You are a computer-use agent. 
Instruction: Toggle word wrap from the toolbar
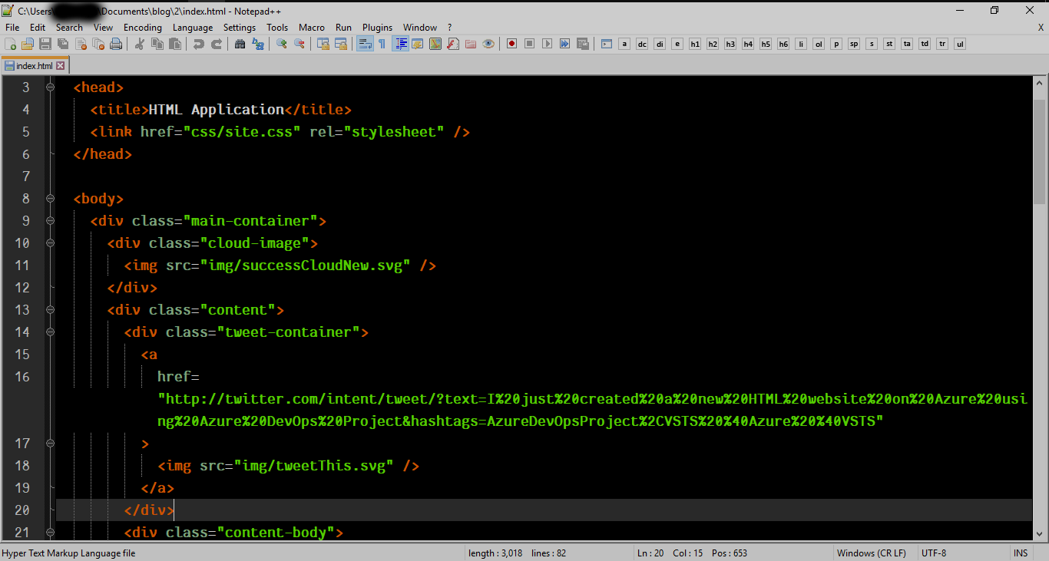click(363, 44)
